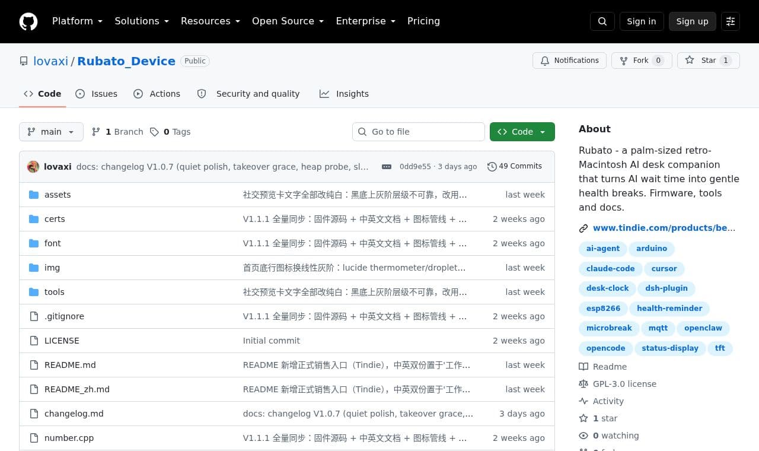This screenshot has width=759, height=451.
Task: Click the lovaxi avatar in commit row
Action: (x=33, y=167)
